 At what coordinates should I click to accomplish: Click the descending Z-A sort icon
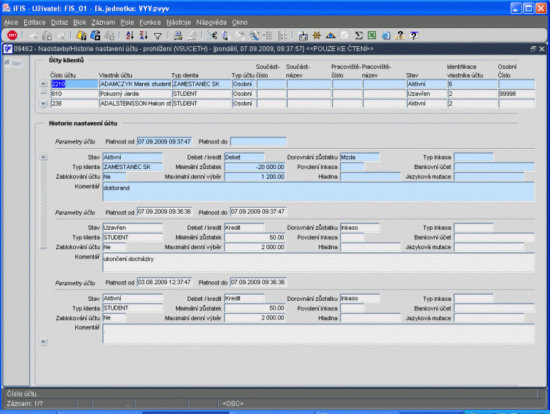pos(144,35)
